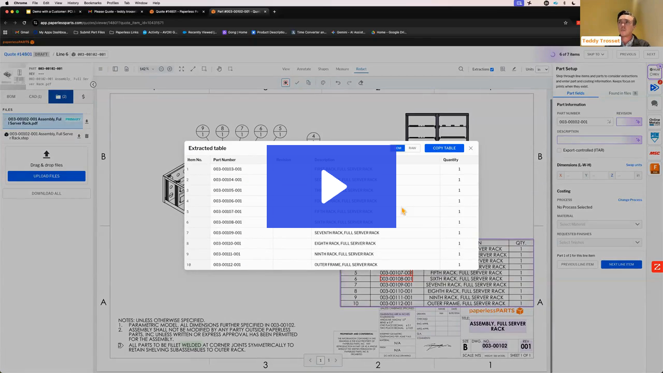663x373 pixels.
Task: Switch to the BOM tab in the left panel
Action: coord(11,96)
